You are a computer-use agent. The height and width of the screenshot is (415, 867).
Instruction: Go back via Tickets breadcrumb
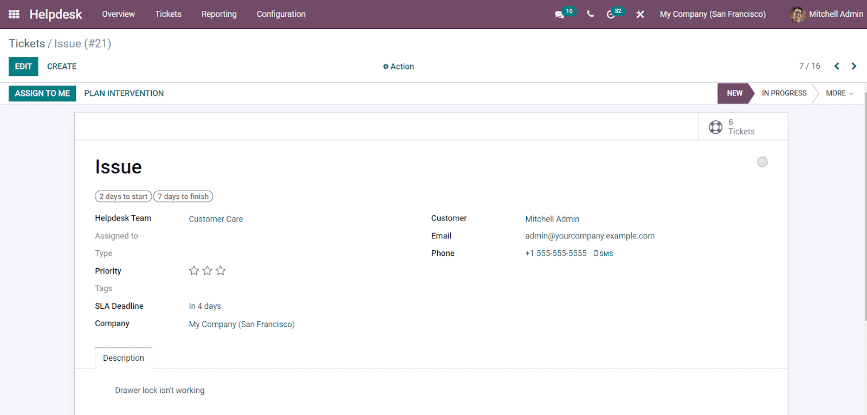[x=27, y=43]
